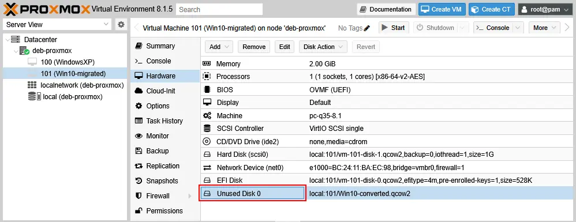Select local (deb-proxmox) storage item
The image size is (576, 222).
pos(65,97)
